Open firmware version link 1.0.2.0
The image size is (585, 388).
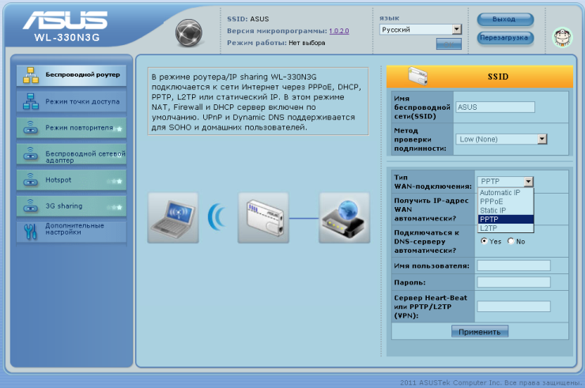(x=339, y=31)
